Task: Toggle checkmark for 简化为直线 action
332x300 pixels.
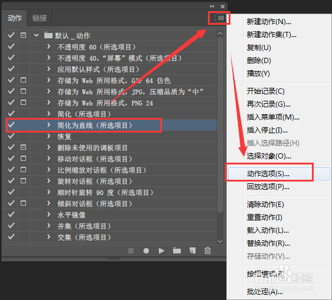Action: (x=11, y=125)
